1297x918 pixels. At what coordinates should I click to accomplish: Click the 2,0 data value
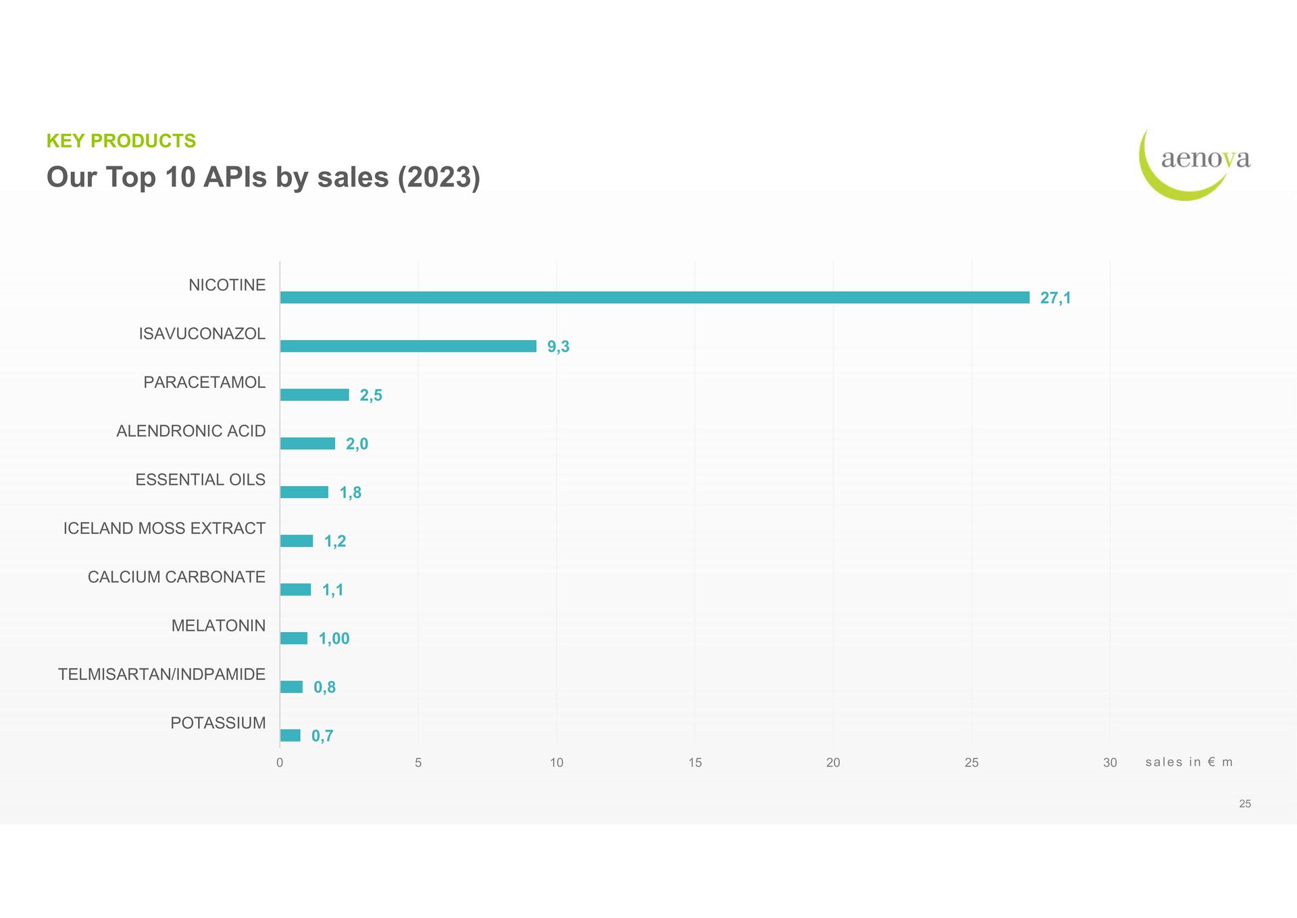pyautogui.click(x=357, y=444)
